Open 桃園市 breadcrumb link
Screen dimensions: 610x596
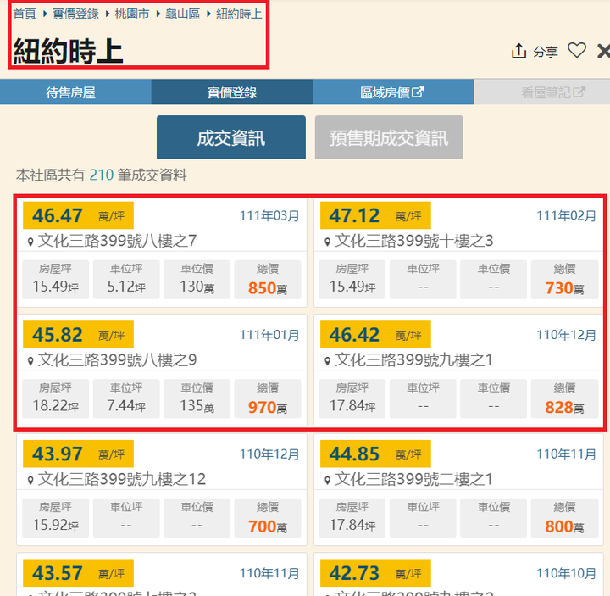[x=132, y=14]
